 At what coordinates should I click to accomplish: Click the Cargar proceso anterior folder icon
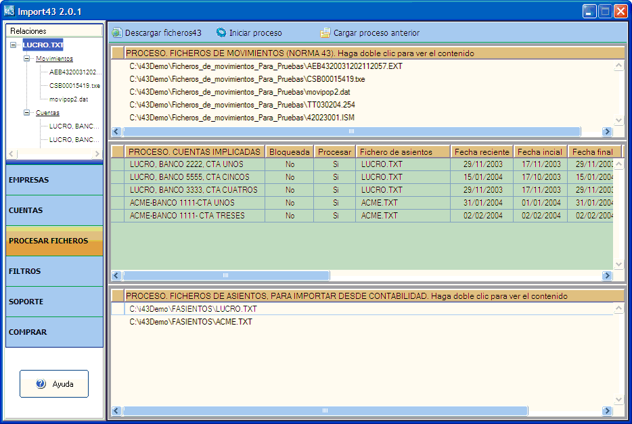325,32
